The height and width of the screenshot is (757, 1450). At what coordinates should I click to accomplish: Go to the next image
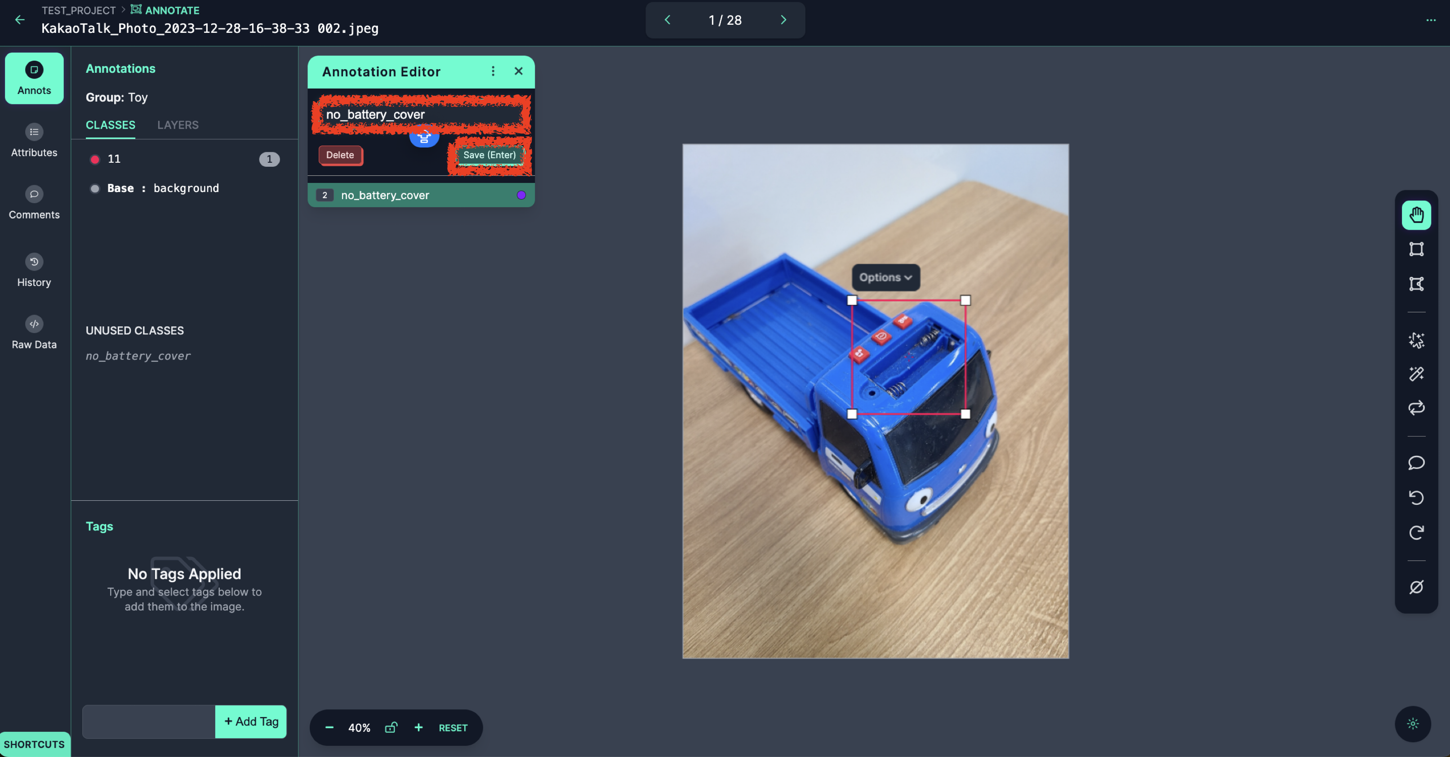tap(783, 20)
